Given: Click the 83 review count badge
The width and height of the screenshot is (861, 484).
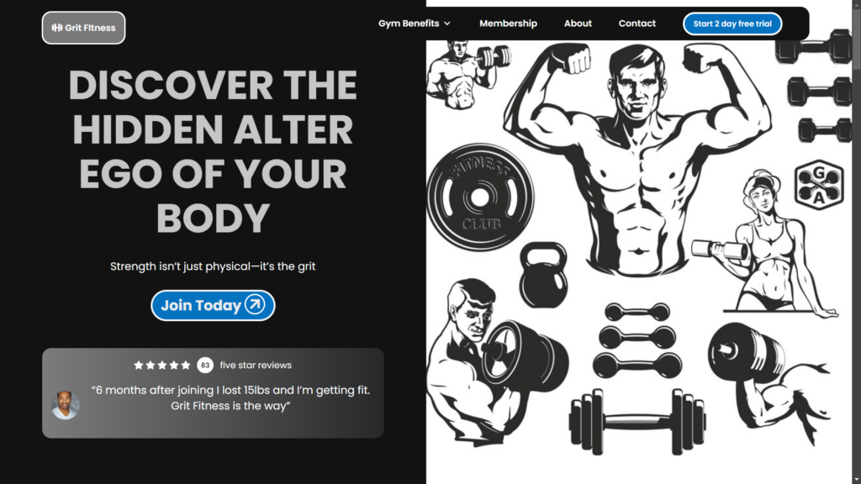Looking at the screenshot, I should point(205,365).
